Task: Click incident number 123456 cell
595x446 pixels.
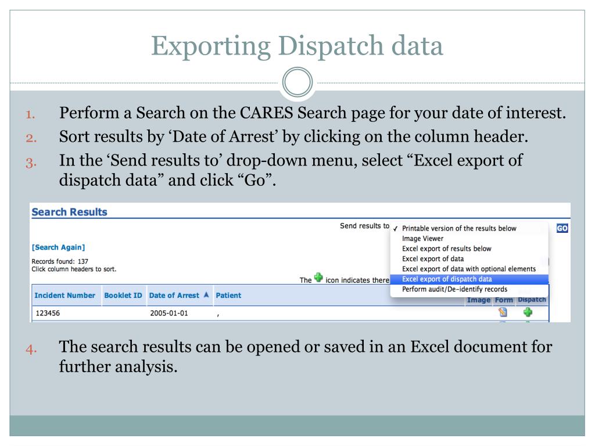Action: pyautogui.click(x=48, y=313)
